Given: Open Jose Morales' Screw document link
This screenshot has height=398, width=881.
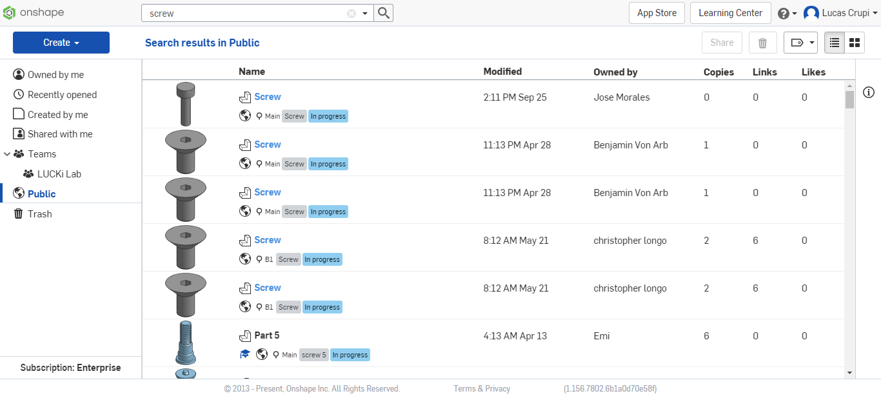Looking at the screenshot, I should pyautogui.click(x=268, y=97).
